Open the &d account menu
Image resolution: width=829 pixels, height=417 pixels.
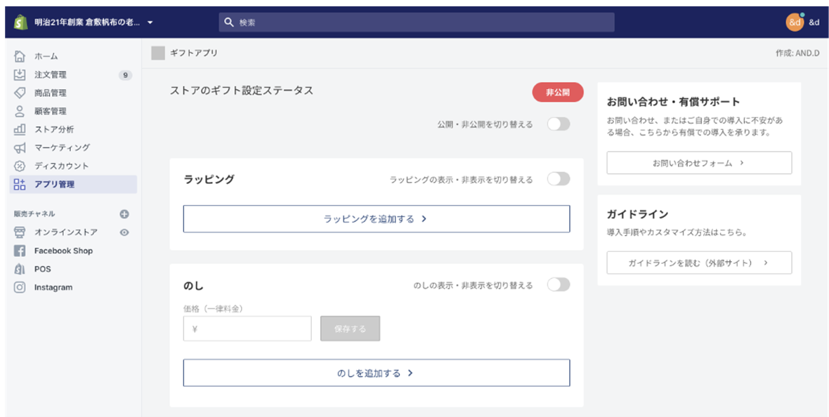pyautogui.click(x=802, y=22)
